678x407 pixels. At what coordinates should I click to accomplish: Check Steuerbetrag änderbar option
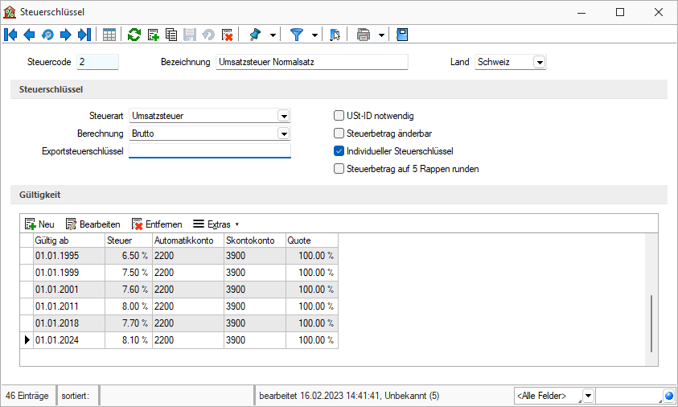coord(339,134)
